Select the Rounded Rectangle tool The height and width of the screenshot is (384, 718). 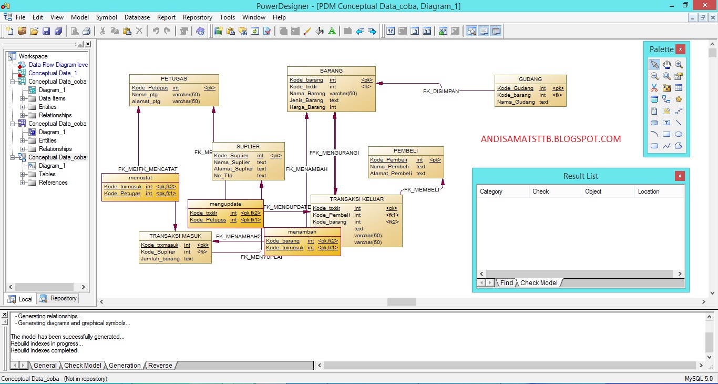pos(654,146)
